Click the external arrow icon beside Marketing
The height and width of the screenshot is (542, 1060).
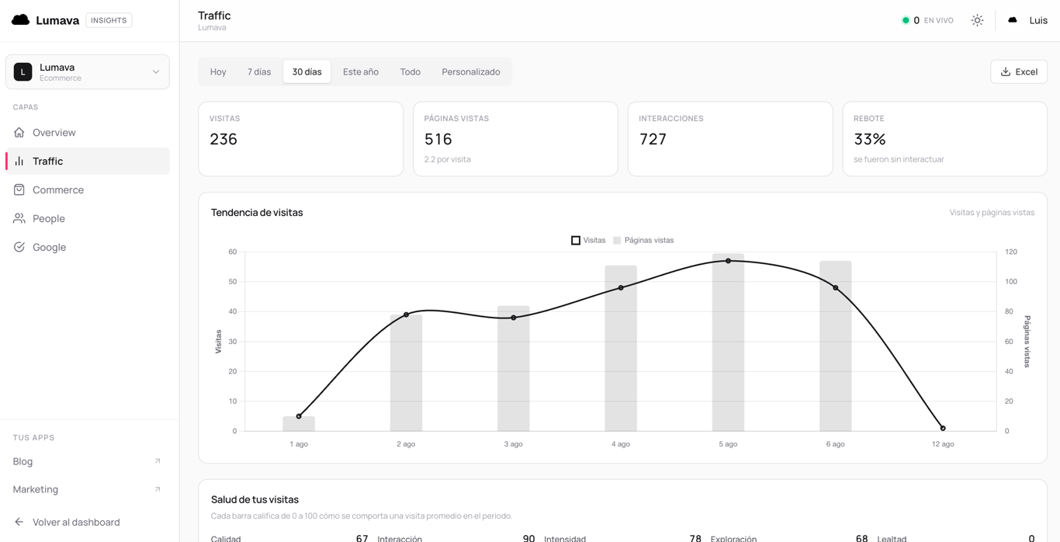pyautogui.click(x=158, y=489)
